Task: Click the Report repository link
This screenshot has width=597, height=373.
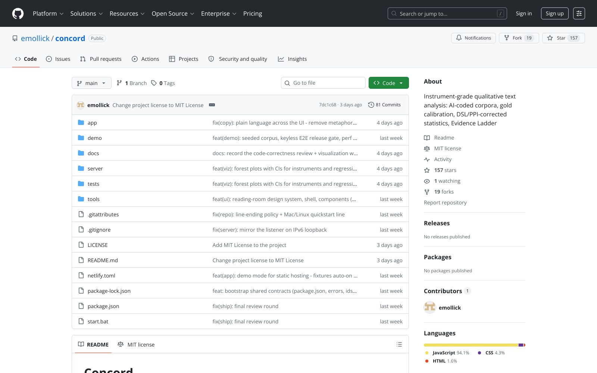Action: tap(445, 203)
